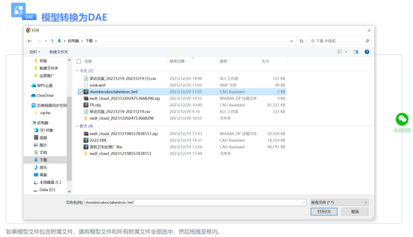Toggle the preview pane icon

coord(355,52)
